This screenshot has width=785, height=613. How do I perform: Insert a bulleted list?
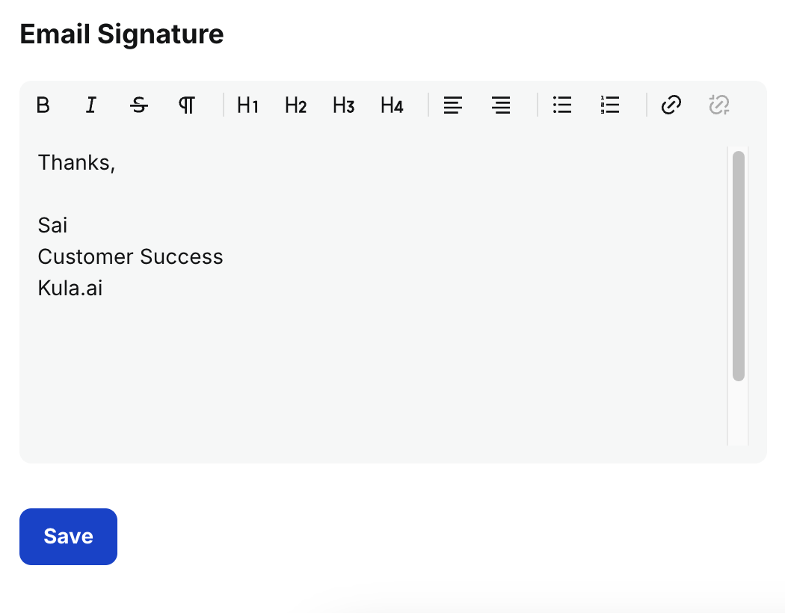pos(562,105)
